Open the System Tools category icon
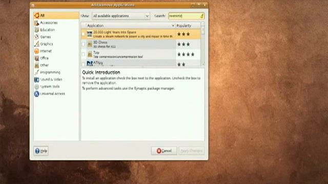This screenshot has height=184, width=328. coord(37,86)
